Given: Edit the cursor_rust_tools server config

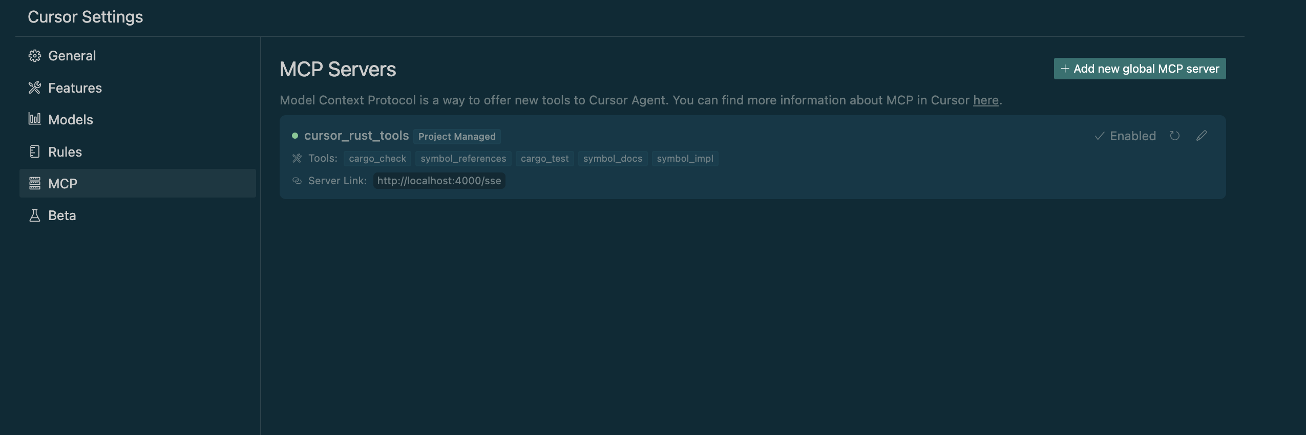Looking at the screenshot, I should click(x=1202, y=136).
